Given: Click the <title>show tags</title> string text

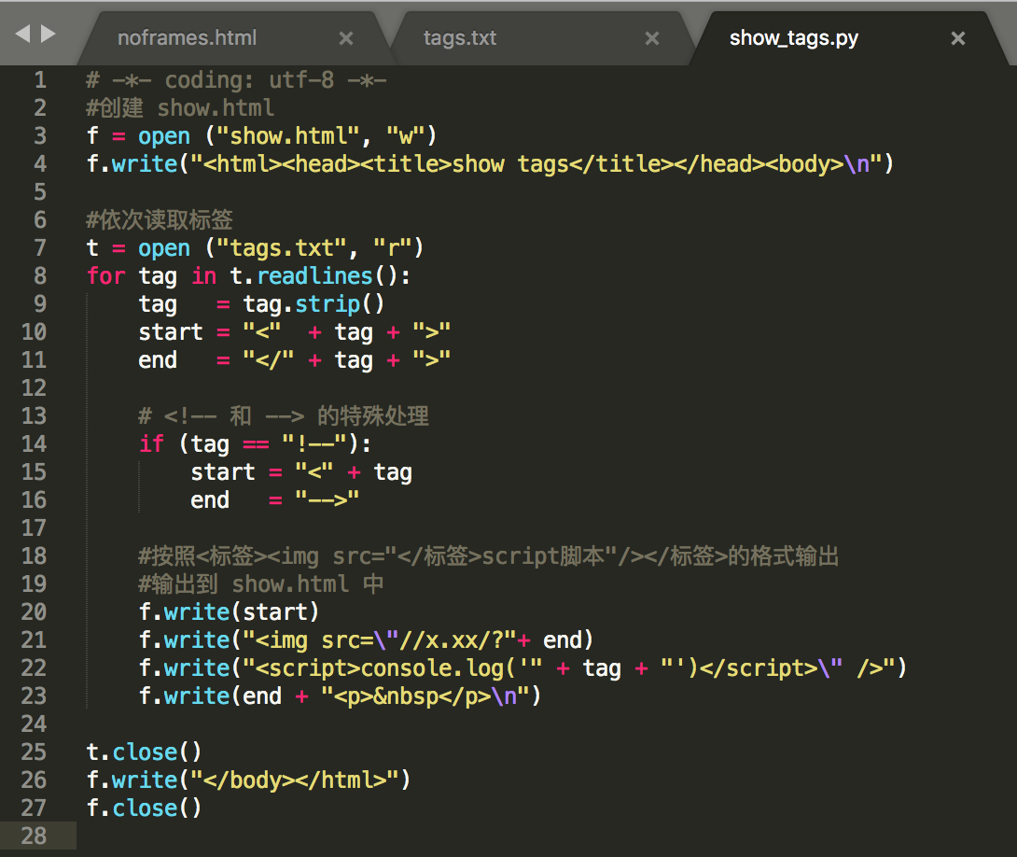Looking at the screenshot, I should coord(516,164).
